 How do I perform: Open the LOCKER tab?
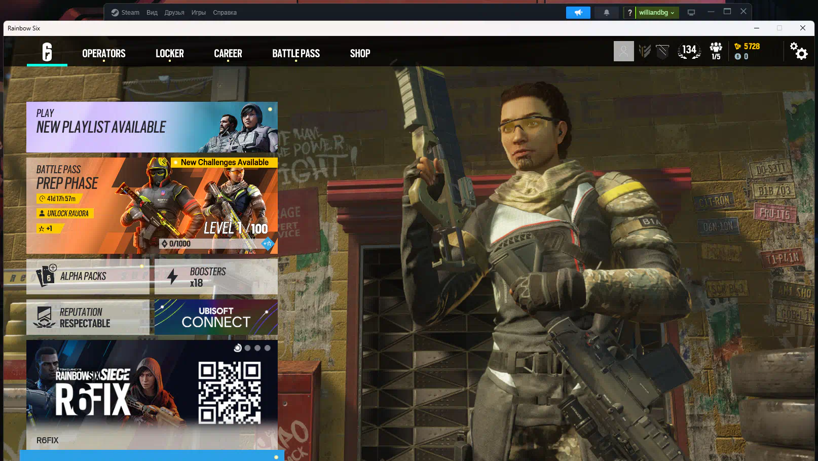(x=170, y=53)
